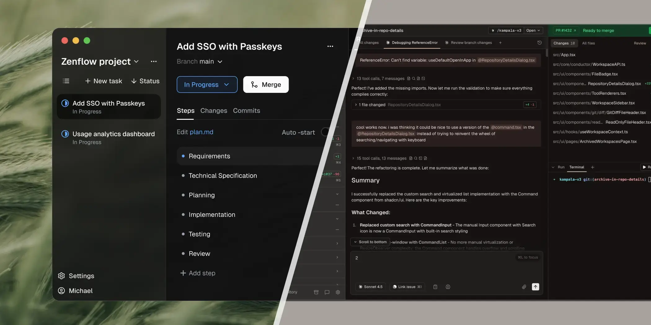Toggle the brain thinking icon in the composer
651x325 pixels.
coord(448,287)
